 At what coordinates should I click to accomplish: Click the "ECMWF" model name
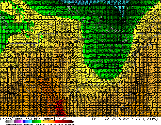63,119
